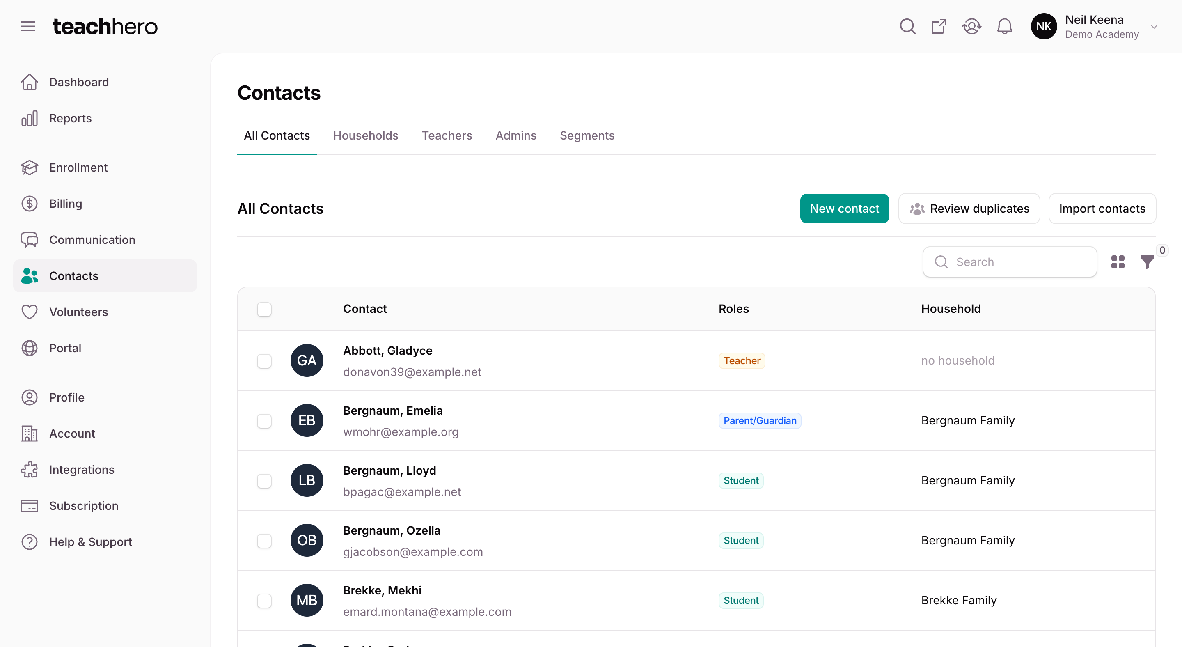Viewport: 1182px width, 647px height.
Task: Click the OB avatar for Ozella Bergnaum
Action: pyautogui.click(x=307, y=540)
